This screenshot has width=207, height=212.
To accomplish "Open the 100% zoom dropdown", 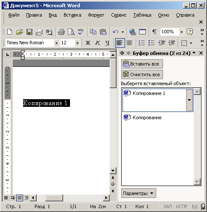I will tap(181, 32).
